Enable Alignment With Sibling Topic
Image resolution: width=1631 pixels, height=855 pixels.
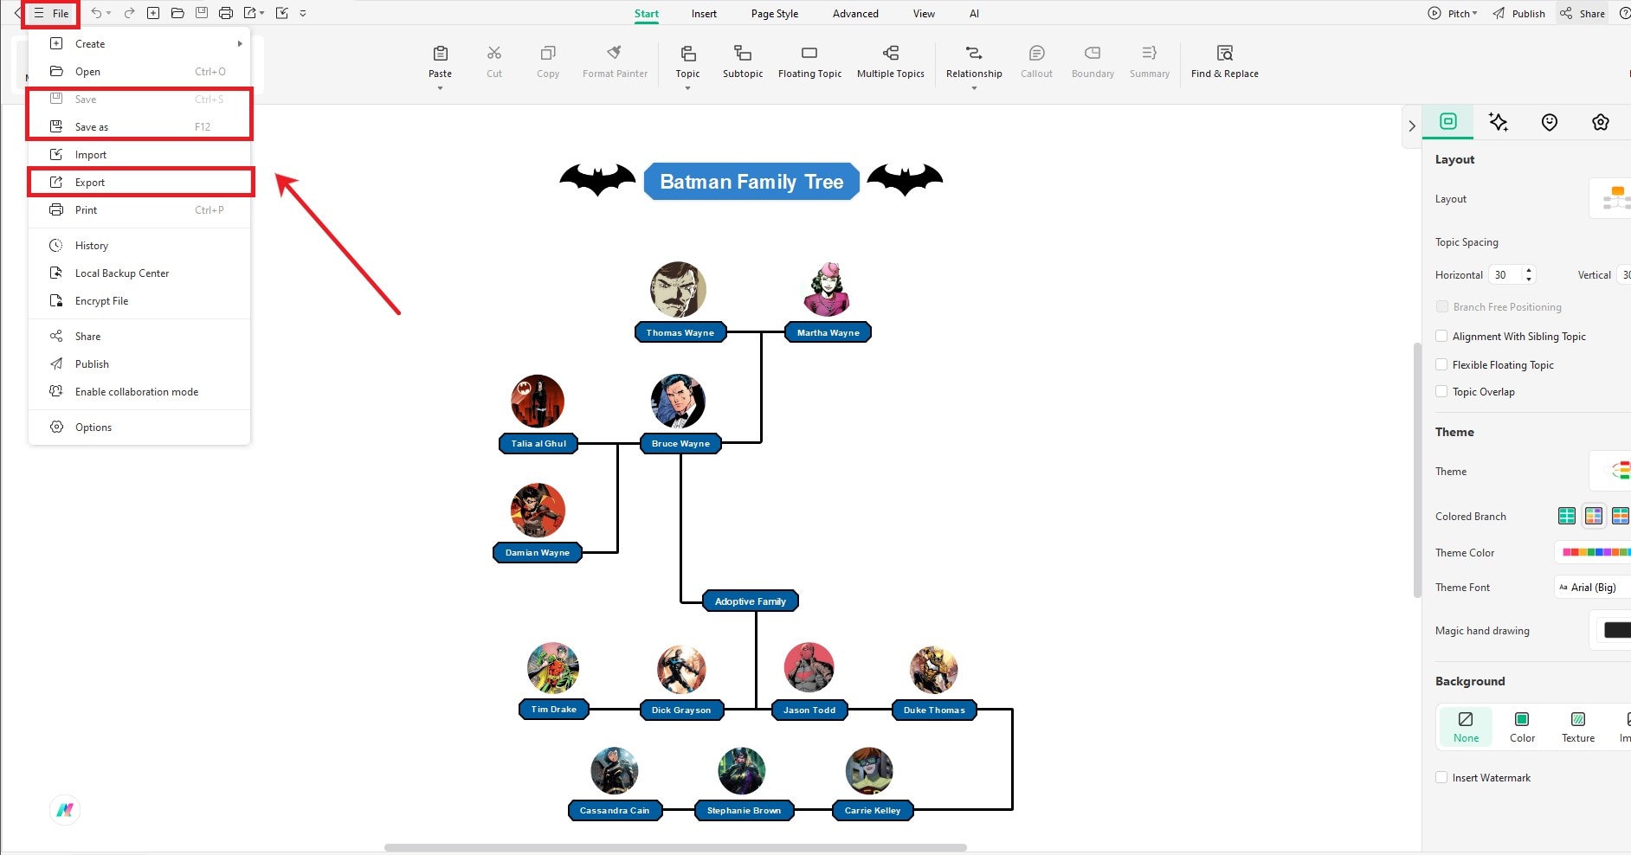1441,336
